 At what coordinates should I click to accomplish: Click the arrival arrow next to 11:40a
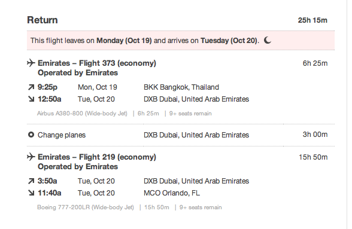pos(31,193)
